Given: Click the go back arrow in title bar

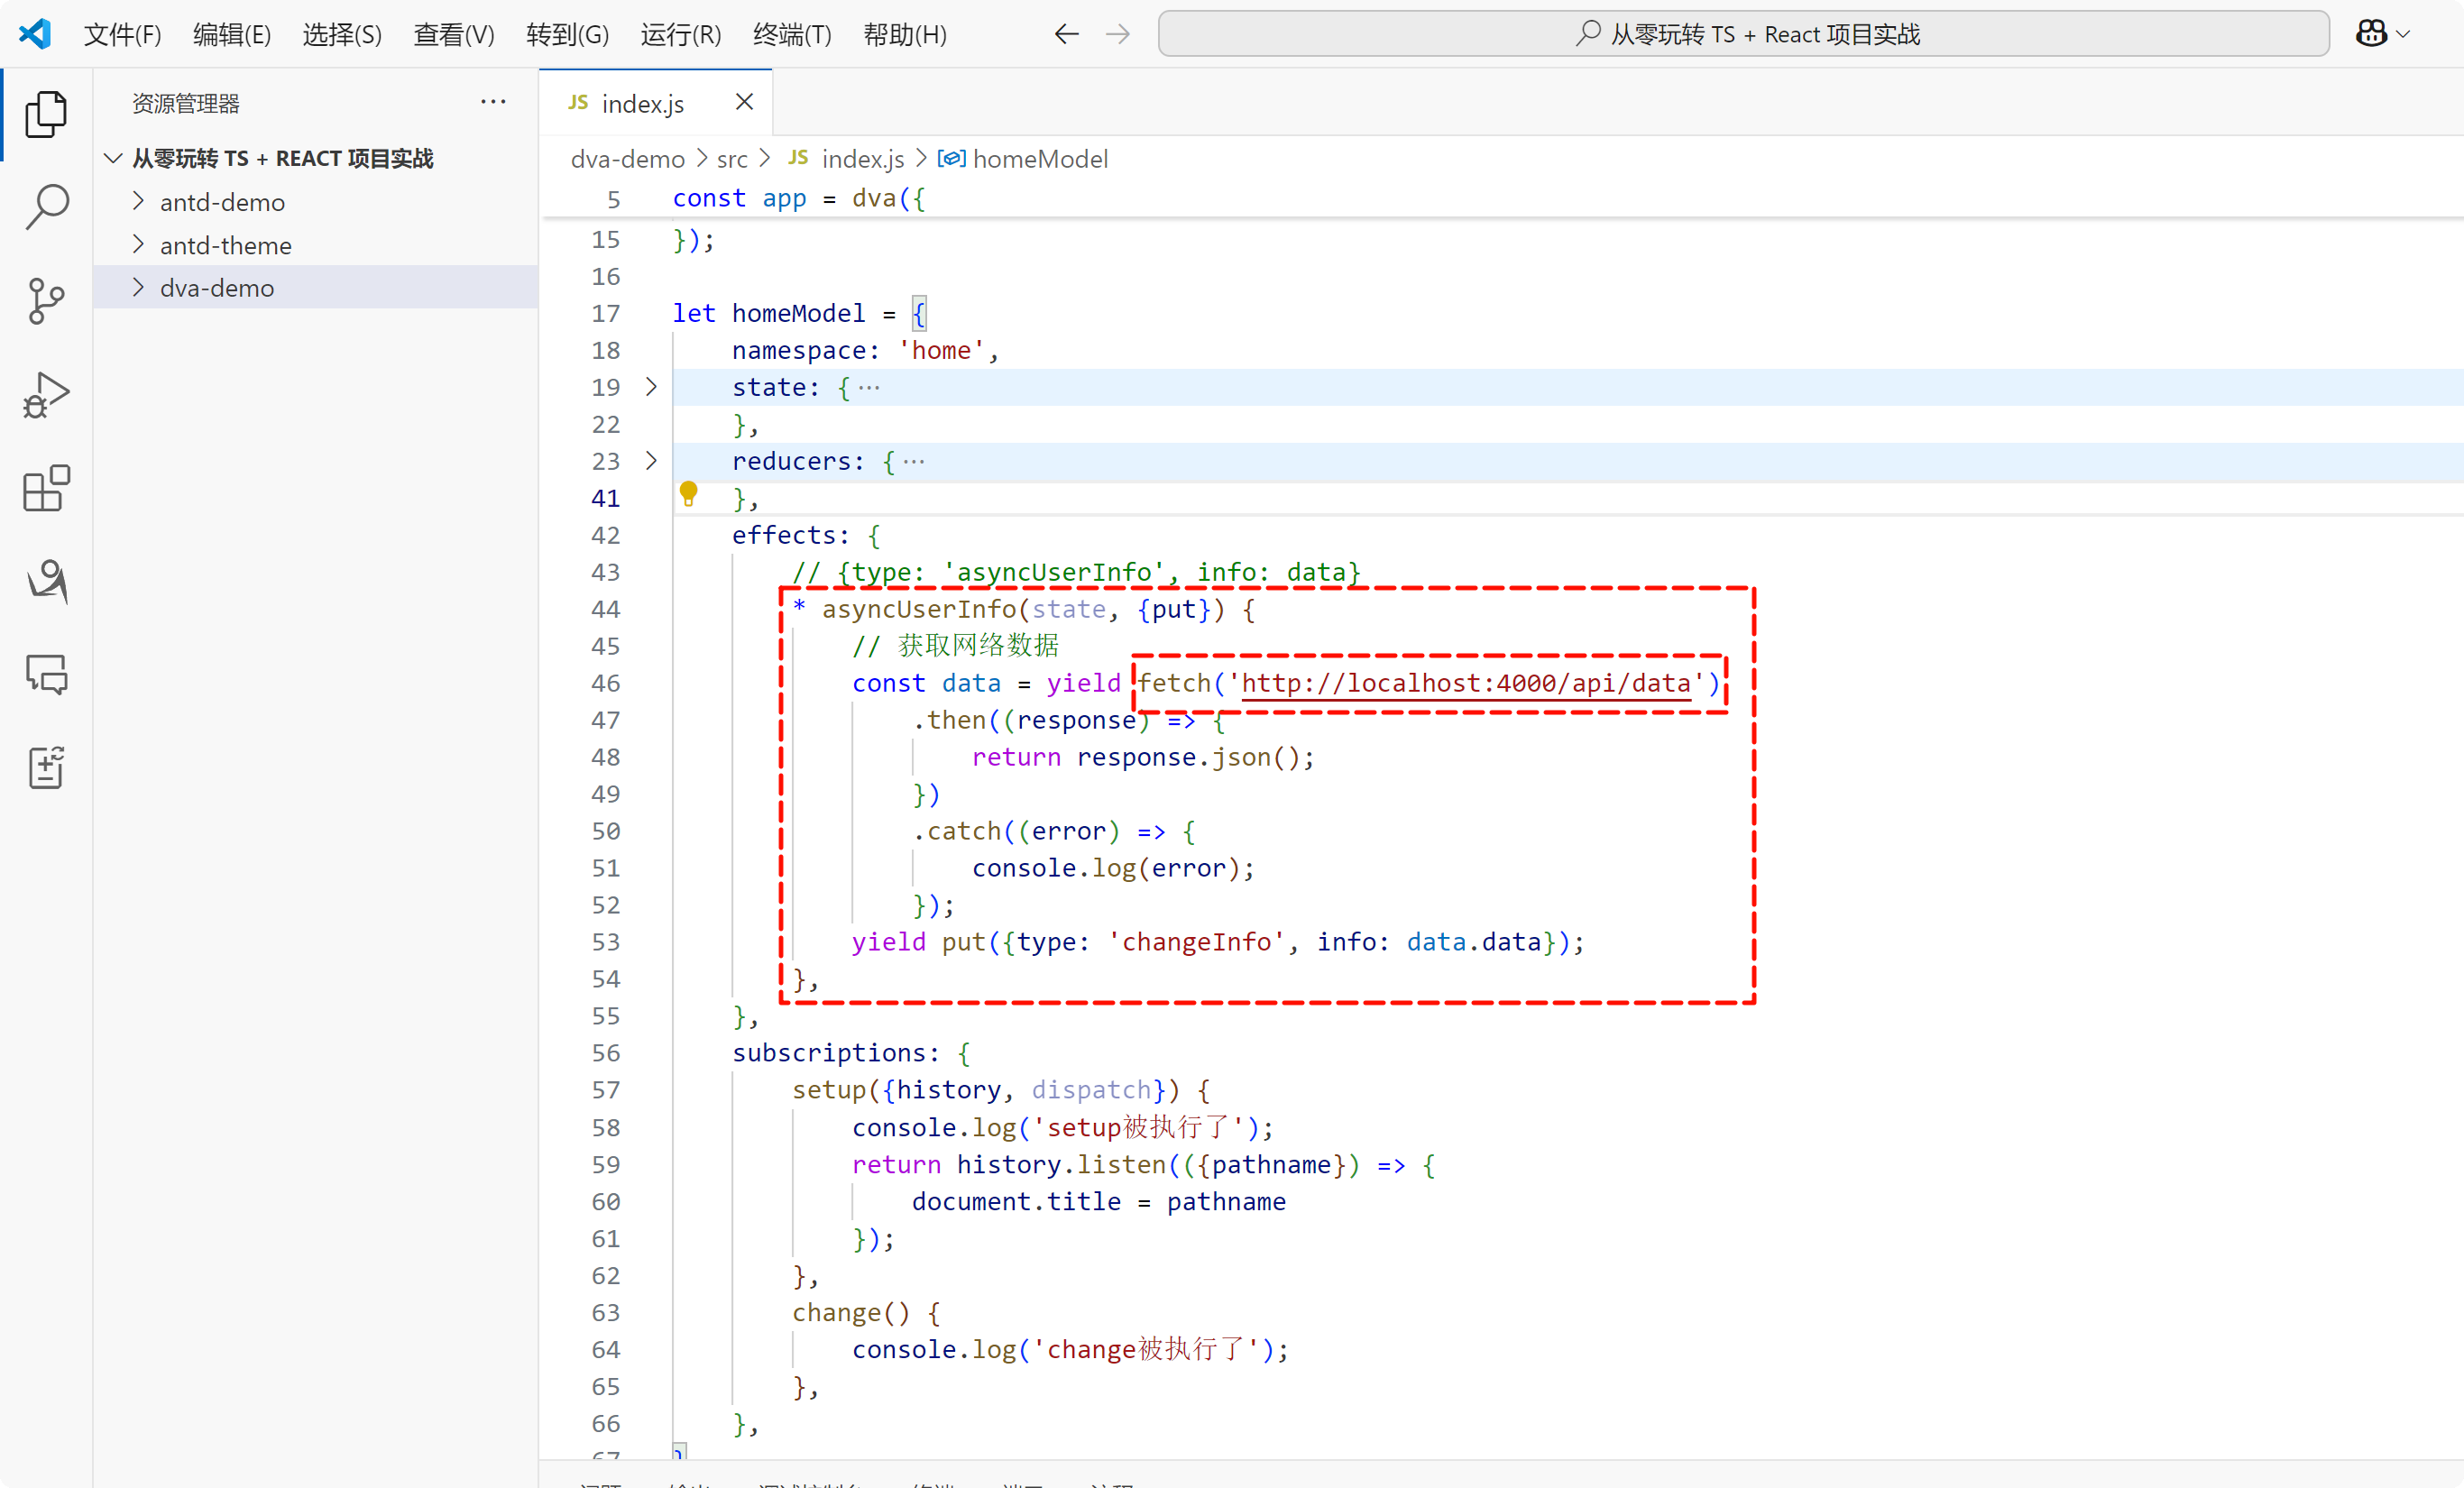Looking at the screenshot, I should pos(1066,34).
